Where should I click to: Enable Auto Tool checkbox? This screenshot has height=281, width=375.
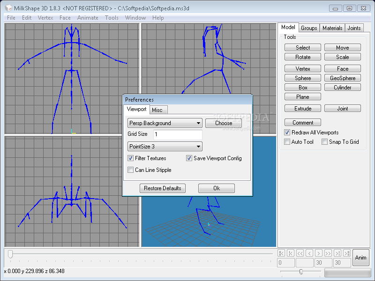(287, 142)
